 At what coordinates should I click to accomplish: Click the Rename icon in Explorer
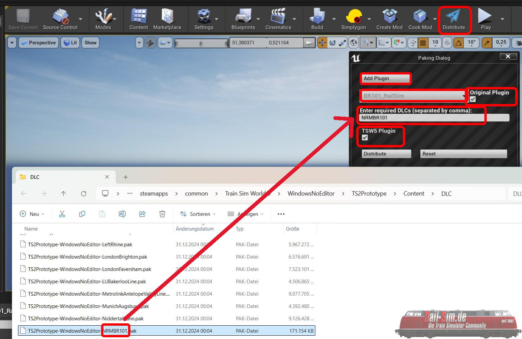point(122,214)
